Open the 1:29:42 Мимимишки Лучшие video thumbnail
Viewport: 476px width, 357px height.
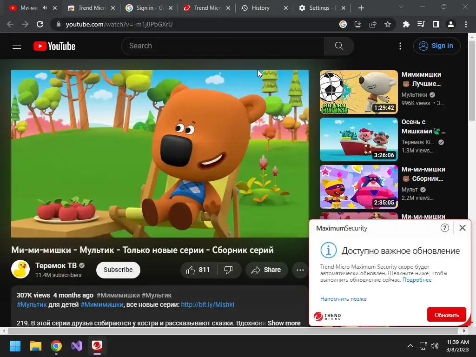point(358,92)
